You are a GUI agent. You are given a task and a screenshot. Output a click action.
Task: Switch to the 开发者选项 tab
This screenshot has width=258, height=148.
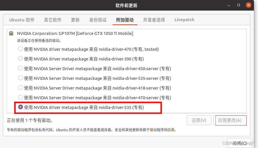coord(154,20)
